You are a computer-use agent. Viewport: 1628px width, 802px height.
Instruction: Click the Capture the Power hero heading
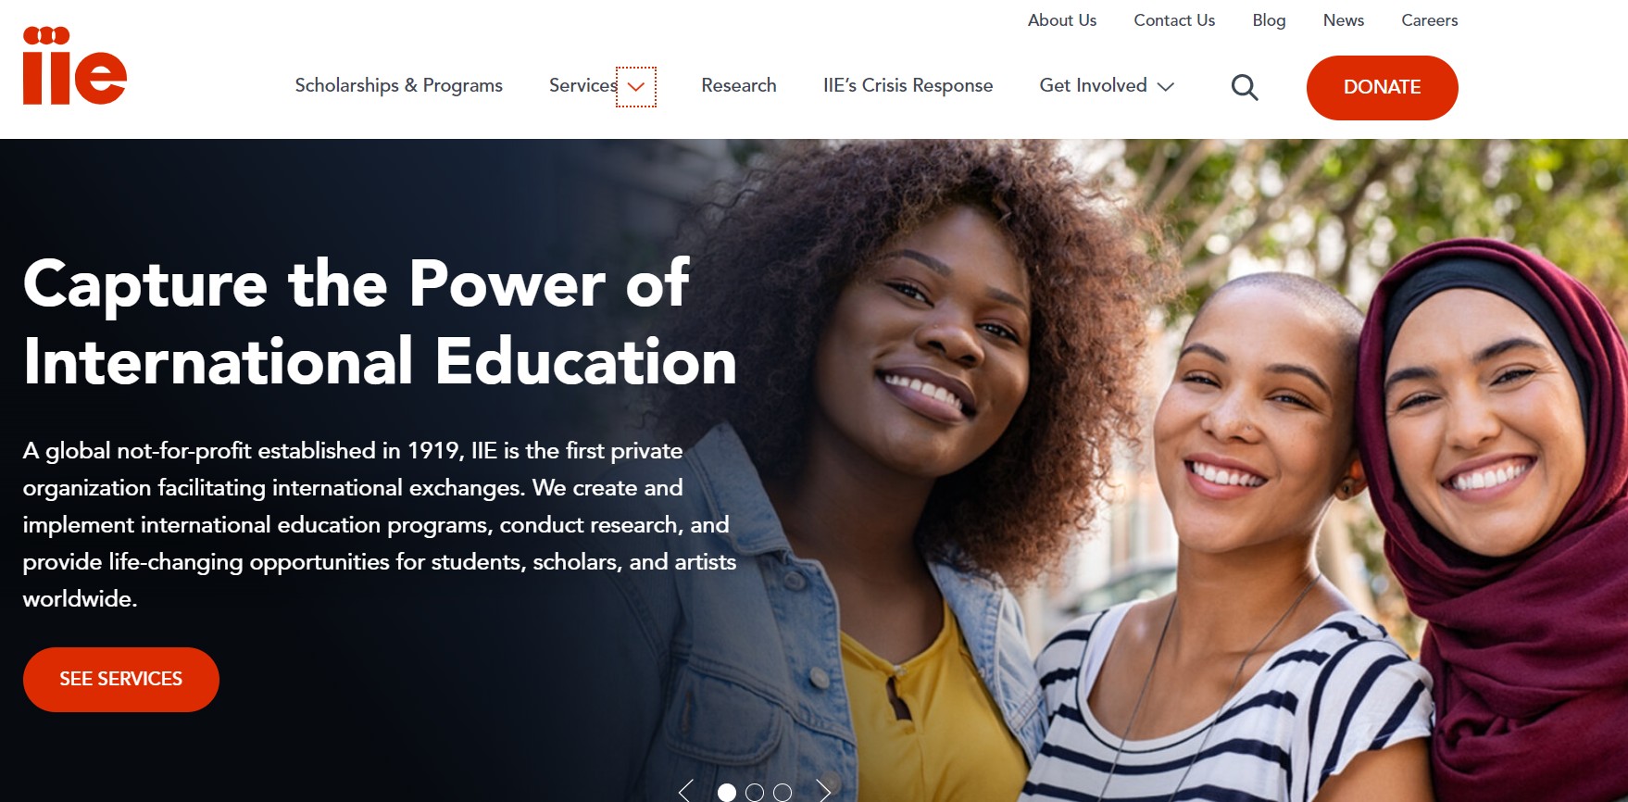pyautogui.click(x=380, y=322)
